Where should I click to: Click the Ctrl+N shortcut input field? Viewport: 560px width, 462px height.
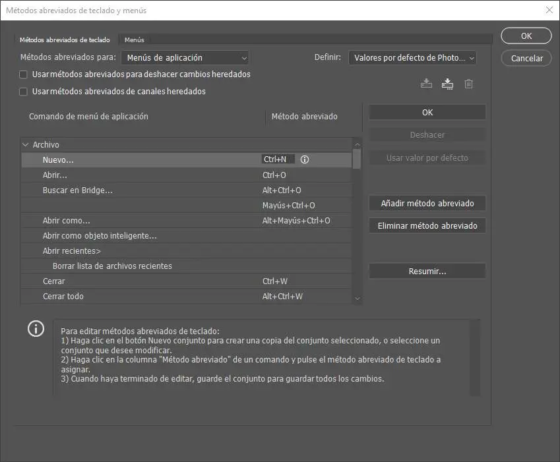click(278, 159)
